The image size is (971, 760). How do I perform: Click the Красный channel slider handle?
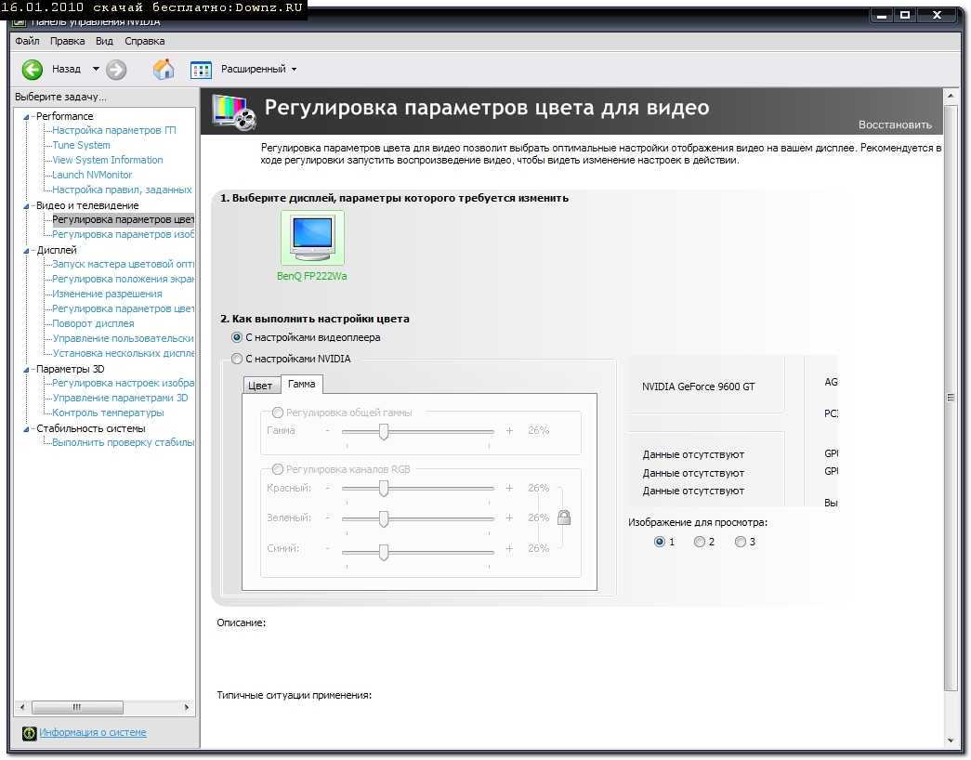point(384,489)
